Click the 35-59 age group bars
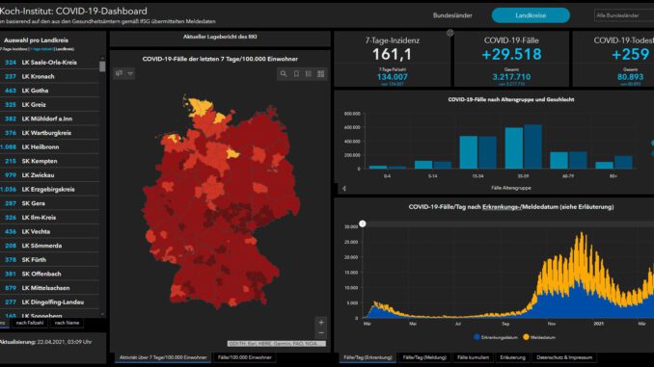The height and width of the screenshot is (367, 654). [x=523, y=146]
